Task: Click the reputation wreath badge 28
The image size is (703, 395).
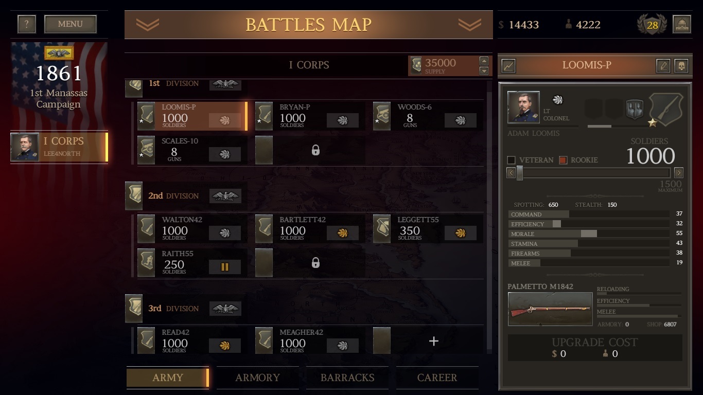Action: [x=652, y=25]
